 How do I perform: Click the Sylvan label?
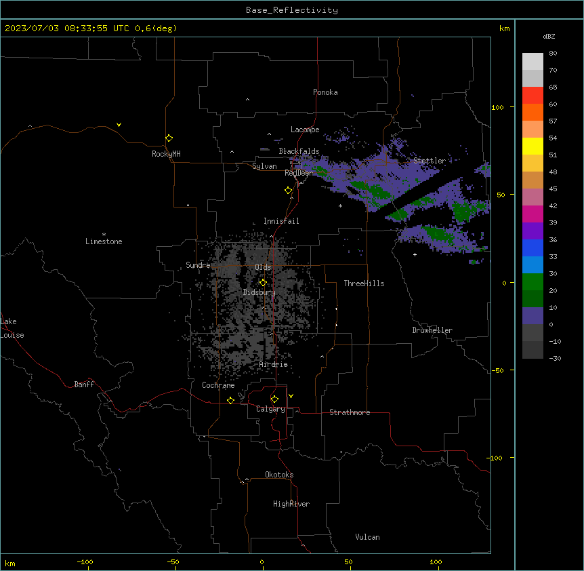click(264, 166)
